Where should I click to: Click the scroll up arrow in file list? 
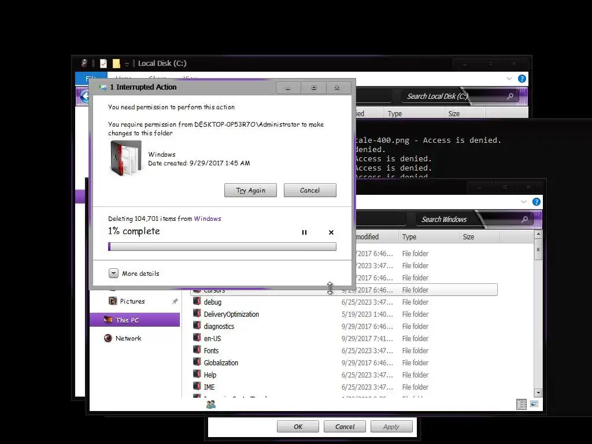(538, 235)
